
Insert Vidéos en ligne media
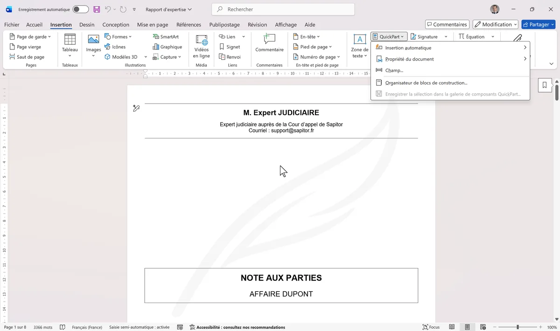tap(201, 47)
